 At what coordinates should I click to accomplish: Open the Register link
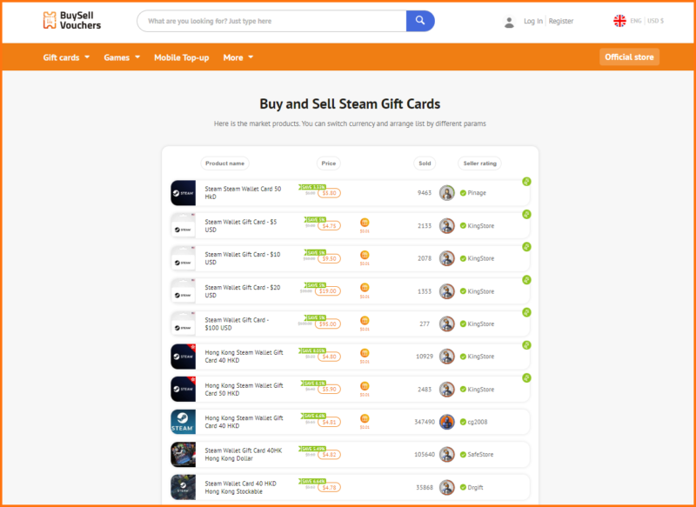point(560,21)
